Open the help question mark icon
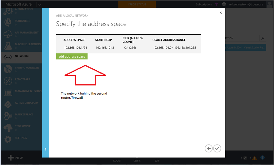The image size is (274, 165). coord(262,158)
